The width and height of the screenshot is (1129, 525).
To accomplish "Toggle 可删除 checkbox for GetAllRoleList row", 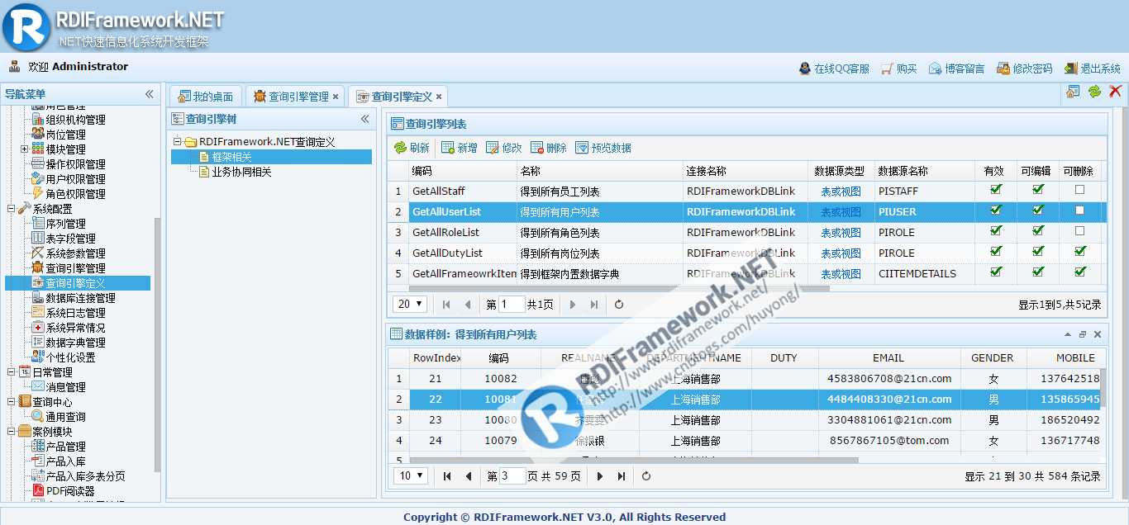I will coord(1079,231).
